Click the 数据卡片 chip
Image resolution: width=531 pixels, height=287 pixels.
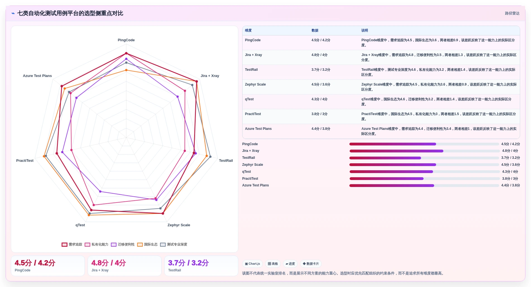(311, 264)
